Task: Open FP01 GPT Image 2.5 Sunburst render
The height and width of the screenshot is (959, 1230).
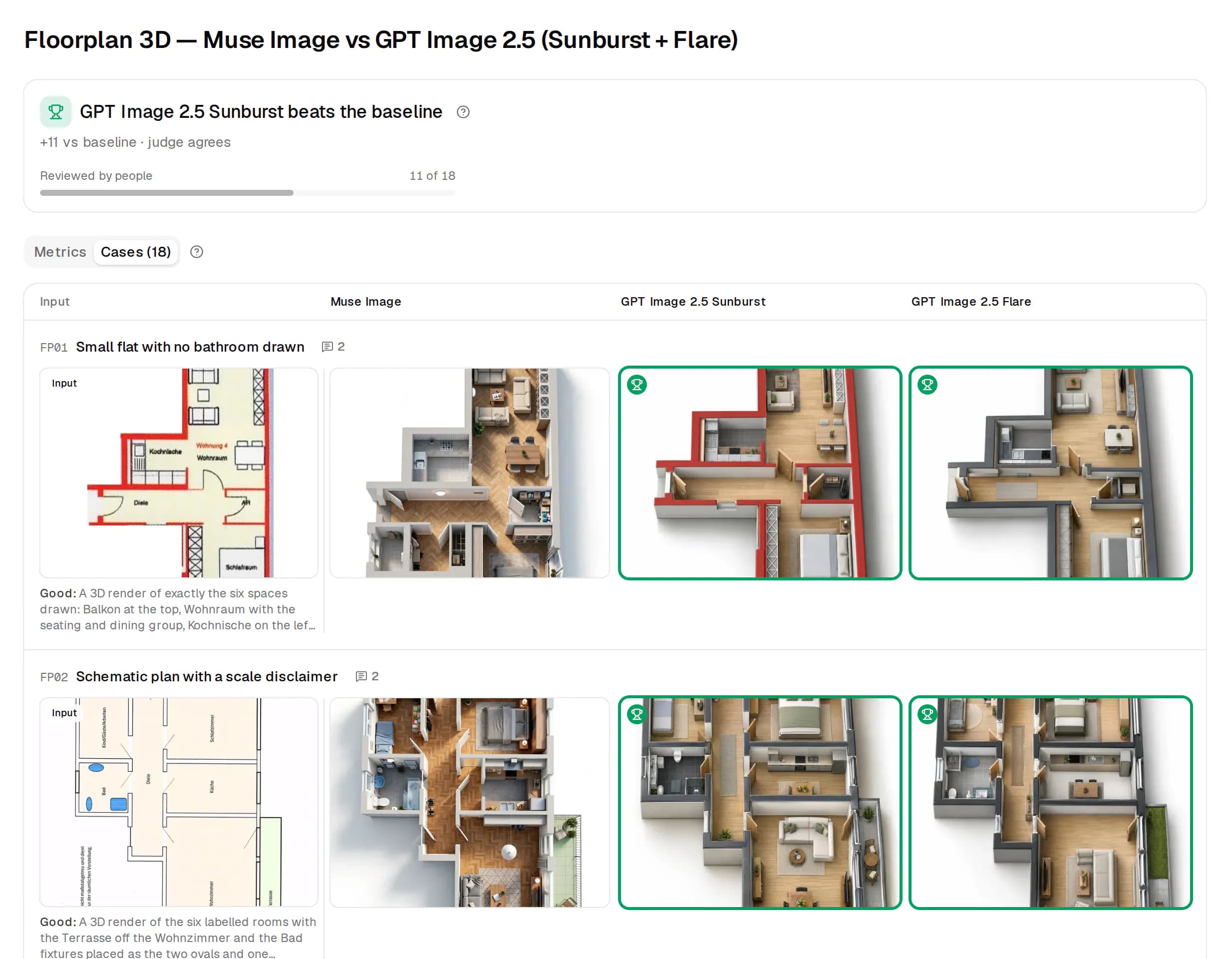Action: point(760,473)
